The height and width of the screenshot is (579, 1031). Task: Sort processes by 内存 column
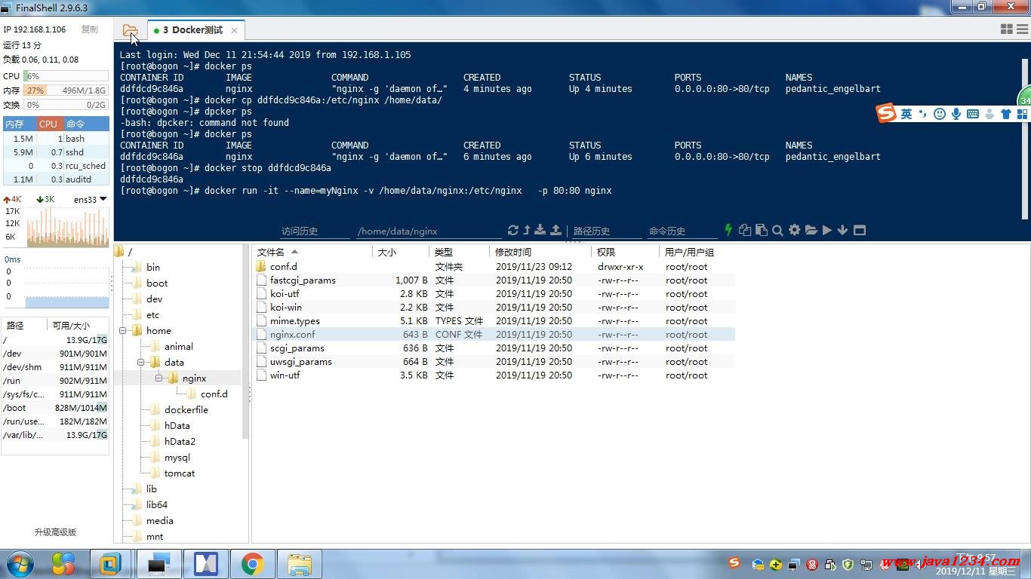[20, 124]
